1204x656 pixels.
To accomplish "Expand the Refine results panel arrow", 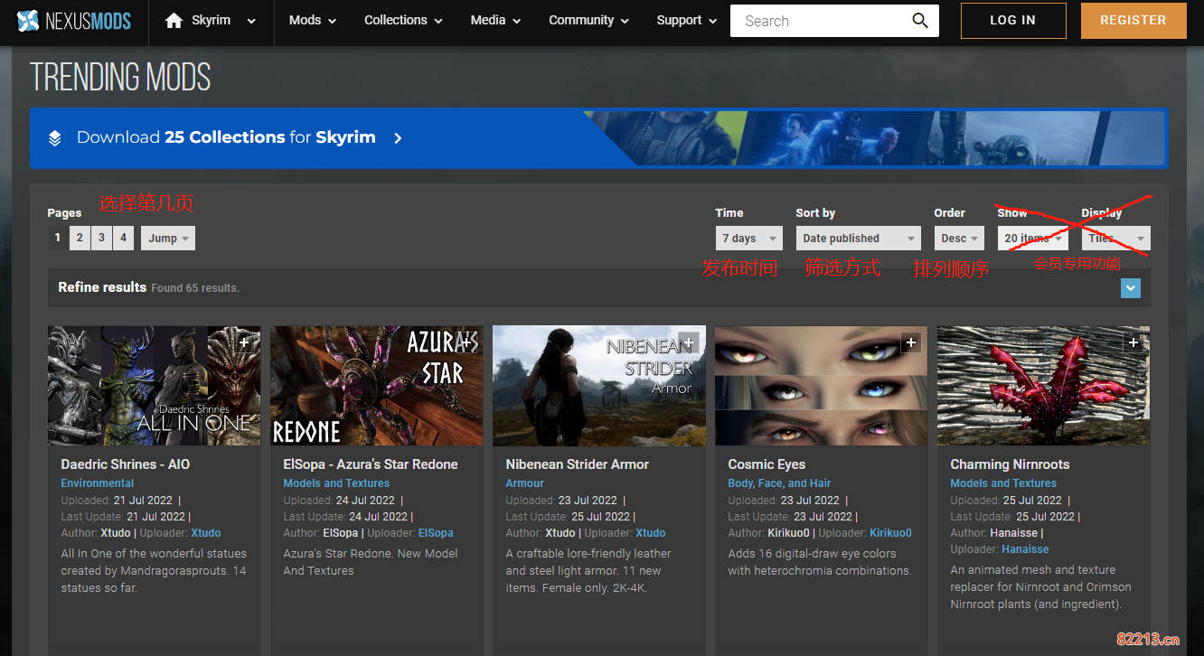I will click(1130, 287).
